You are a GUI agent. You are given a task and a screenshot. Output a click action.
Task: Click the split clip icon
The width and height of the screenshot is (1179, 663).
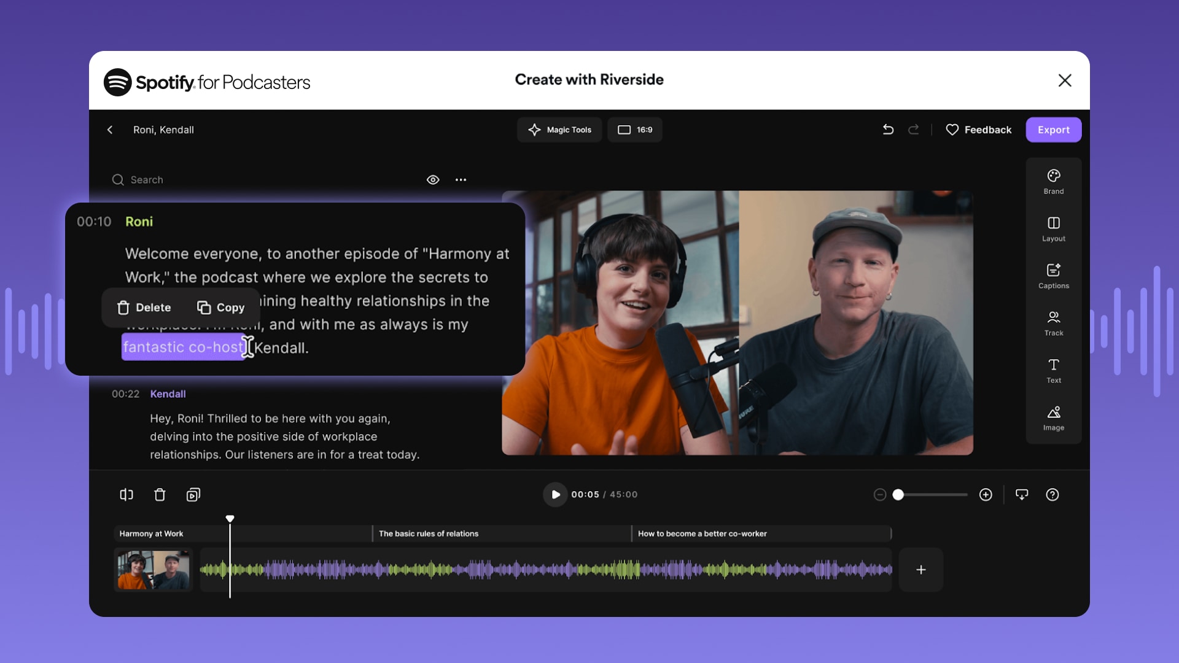tap(126, 495)
